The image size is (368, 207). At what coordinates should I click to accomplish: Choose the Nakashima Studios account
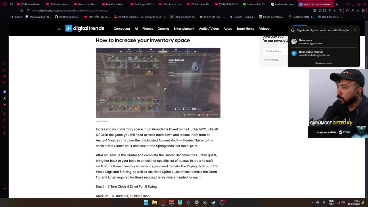click(324, 53)
